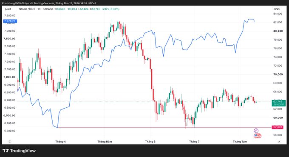The image size is (289, 157).
Task: Click the Bitcoin / Đô la symbol legend
Action: tap(36, 9)
